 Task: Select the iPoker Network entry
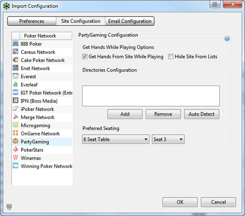(42, 109)
